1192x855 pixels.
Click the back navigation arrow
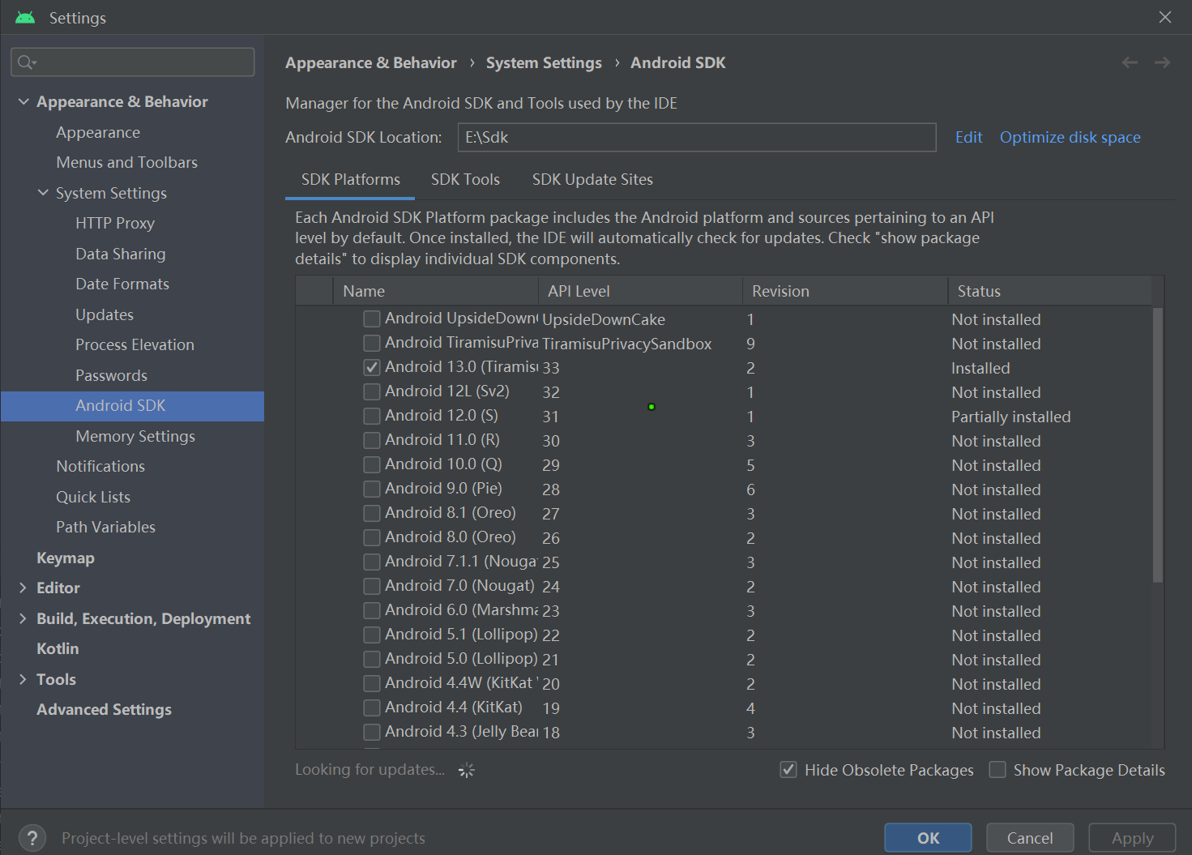tap(1130, 62)
